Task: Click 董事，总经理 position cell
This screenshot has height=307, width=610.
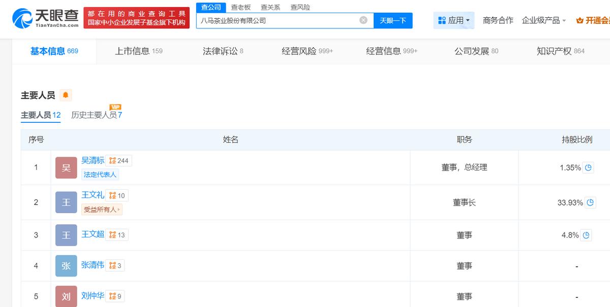Action: point(465,167)
